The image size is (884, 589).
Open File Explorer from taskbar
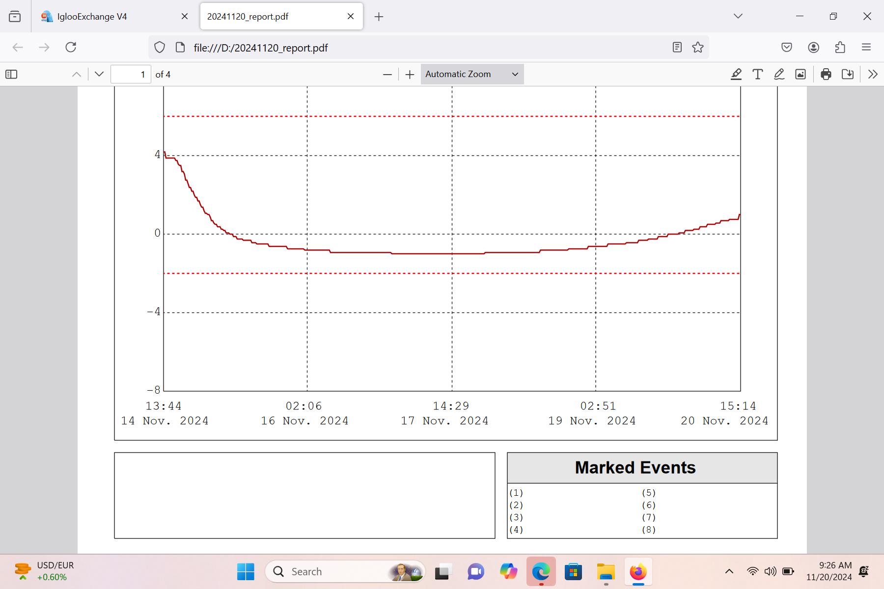[606, 571]
